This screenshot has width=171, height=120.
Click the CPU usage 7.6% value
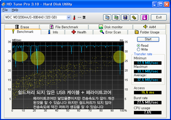tap(148, 113)
